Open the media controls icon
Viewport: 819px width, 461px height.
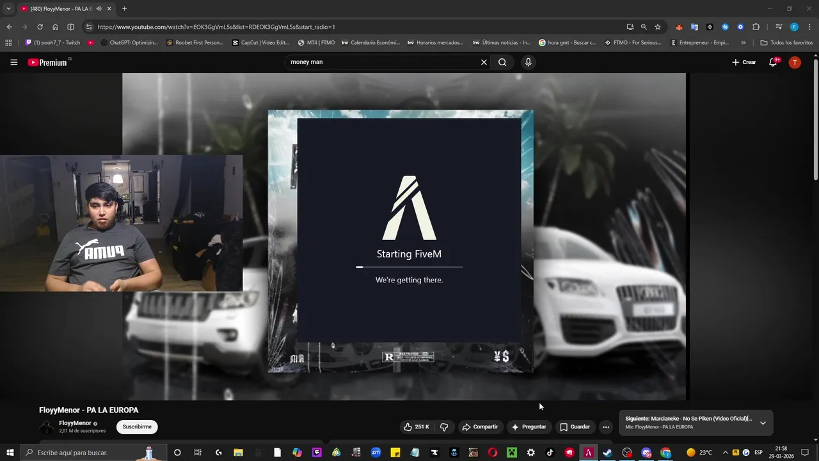(779, 27)
